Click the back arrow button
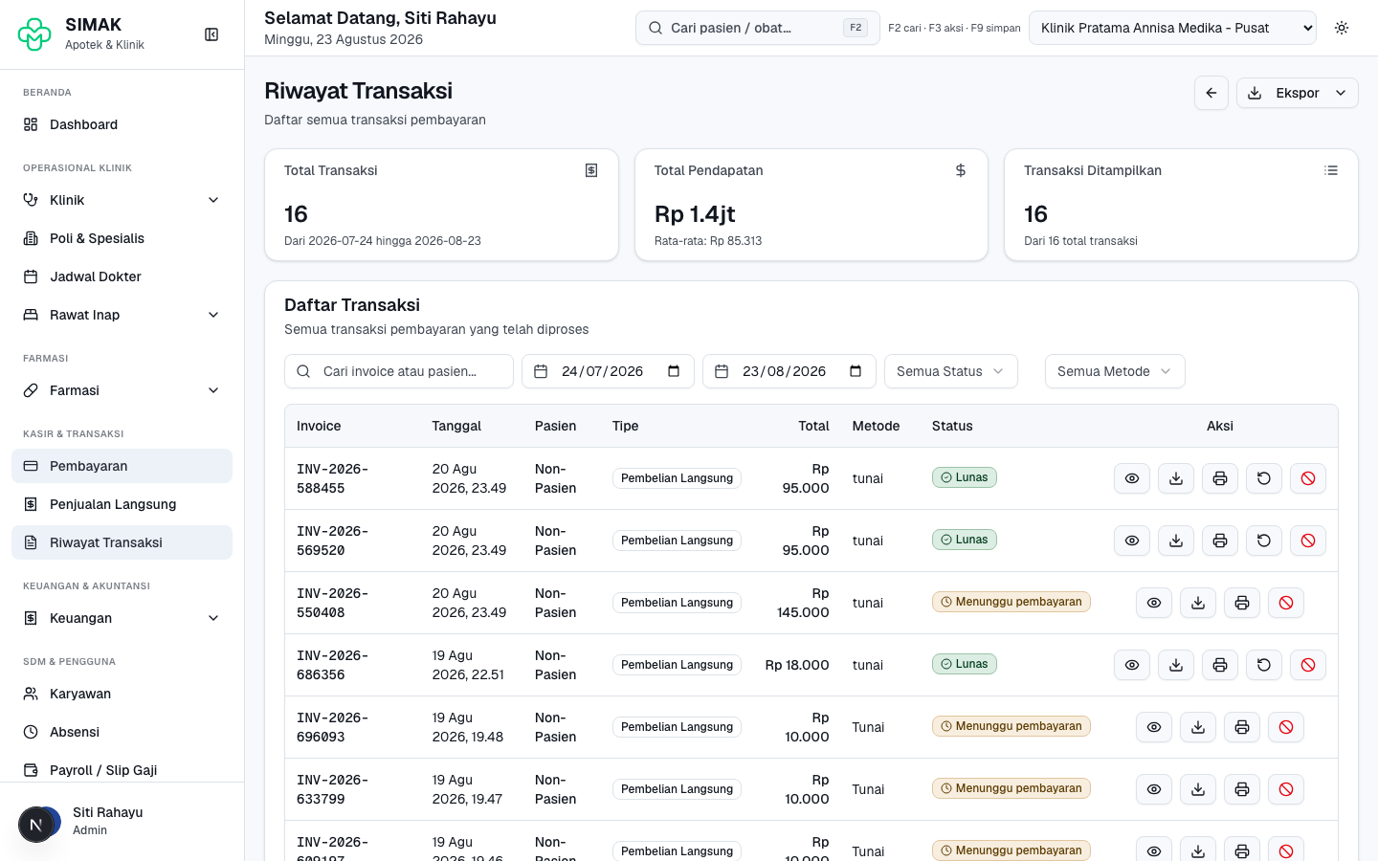1378x861 pixels. [1211, 93]
